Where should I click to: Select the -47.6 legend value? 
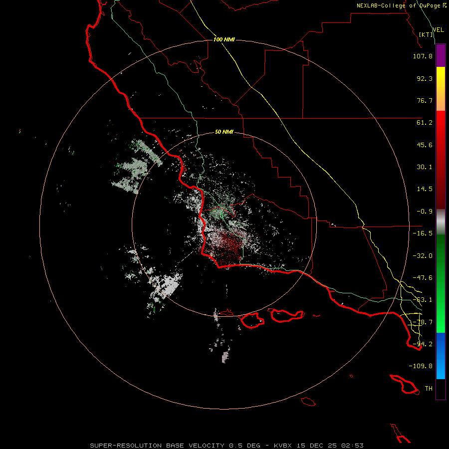(423, 278)
